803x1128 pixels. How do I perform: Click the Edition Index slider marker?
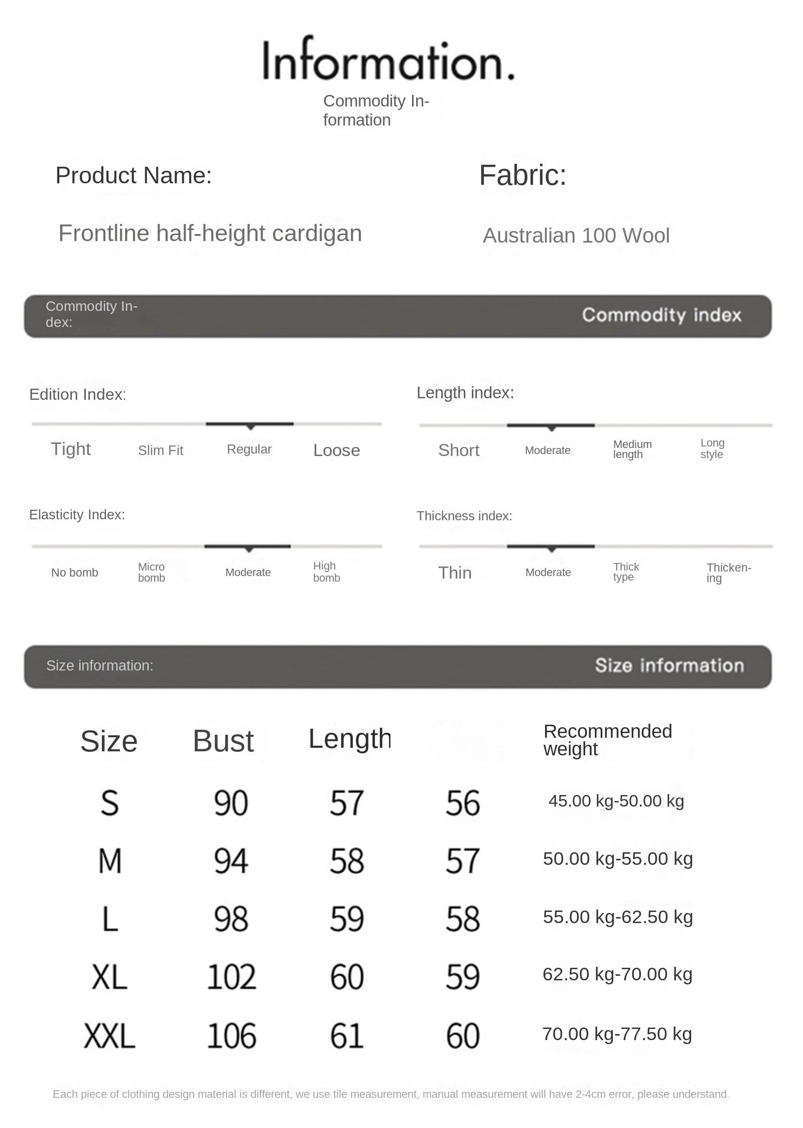pos(250,426)
